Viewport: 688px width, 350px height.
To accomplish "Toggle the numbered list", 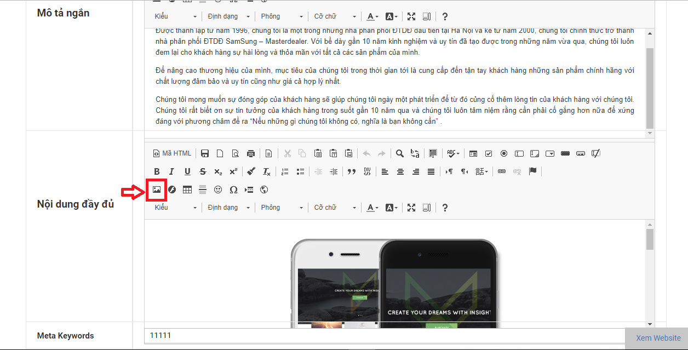I will coord(284,171).
